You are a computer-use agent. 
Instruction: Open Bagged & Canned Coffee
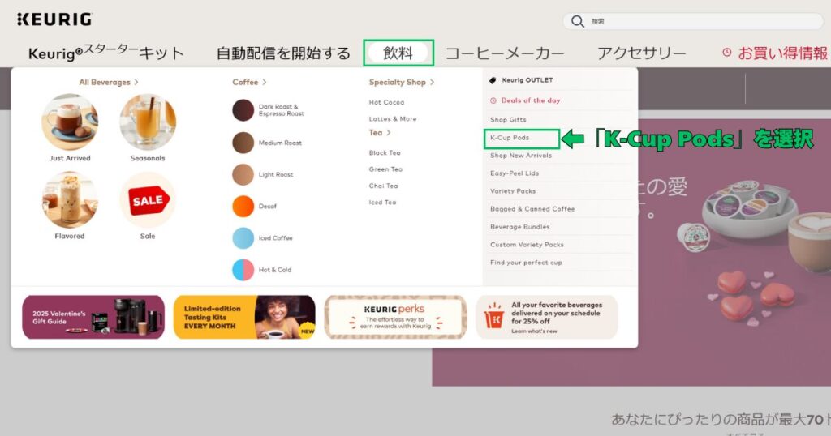coord(532,209)
